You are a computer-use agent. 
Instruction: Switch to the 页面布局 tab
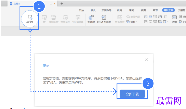click(107, 10)
